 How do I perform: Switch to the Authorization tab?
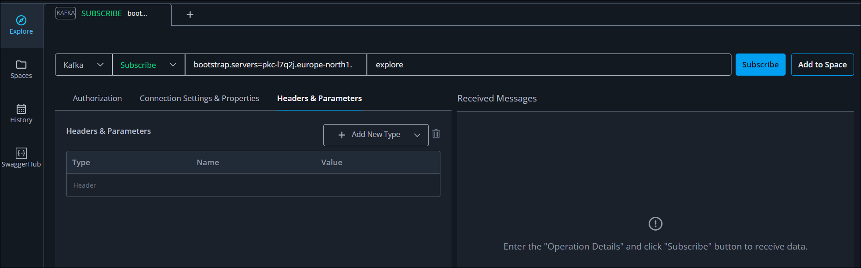click(x=97, y=98)
